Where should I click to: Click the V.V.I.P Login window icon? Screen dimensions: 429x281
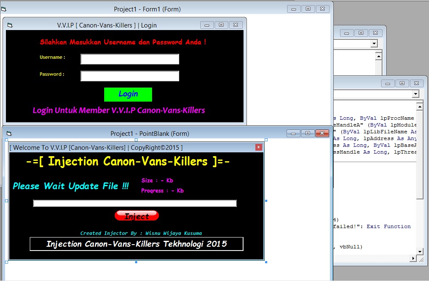[x=10, y=25]
